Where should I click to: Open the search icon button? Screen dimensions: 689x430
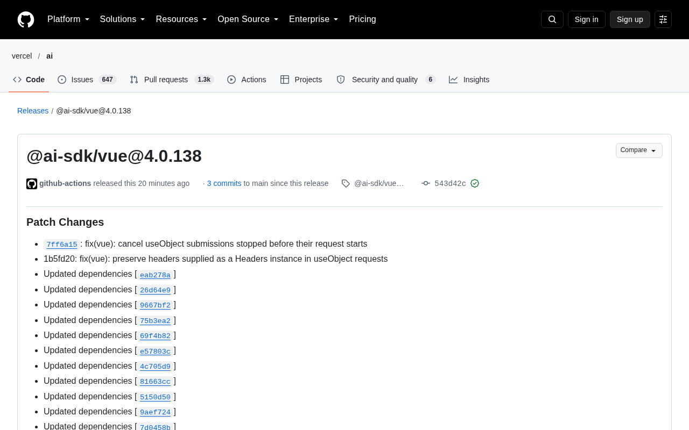coord(552,19)
